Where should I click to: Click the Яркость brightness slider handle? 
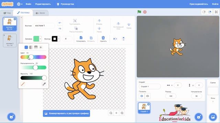pos(44,78)
